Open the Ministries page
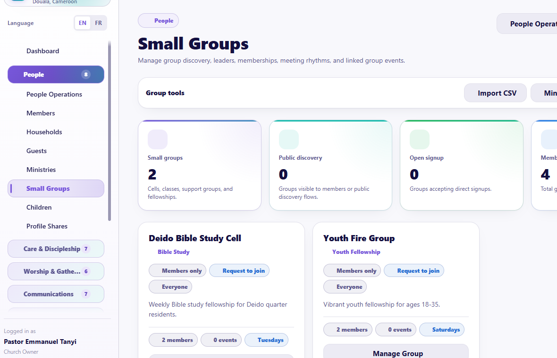 (56, 170)
